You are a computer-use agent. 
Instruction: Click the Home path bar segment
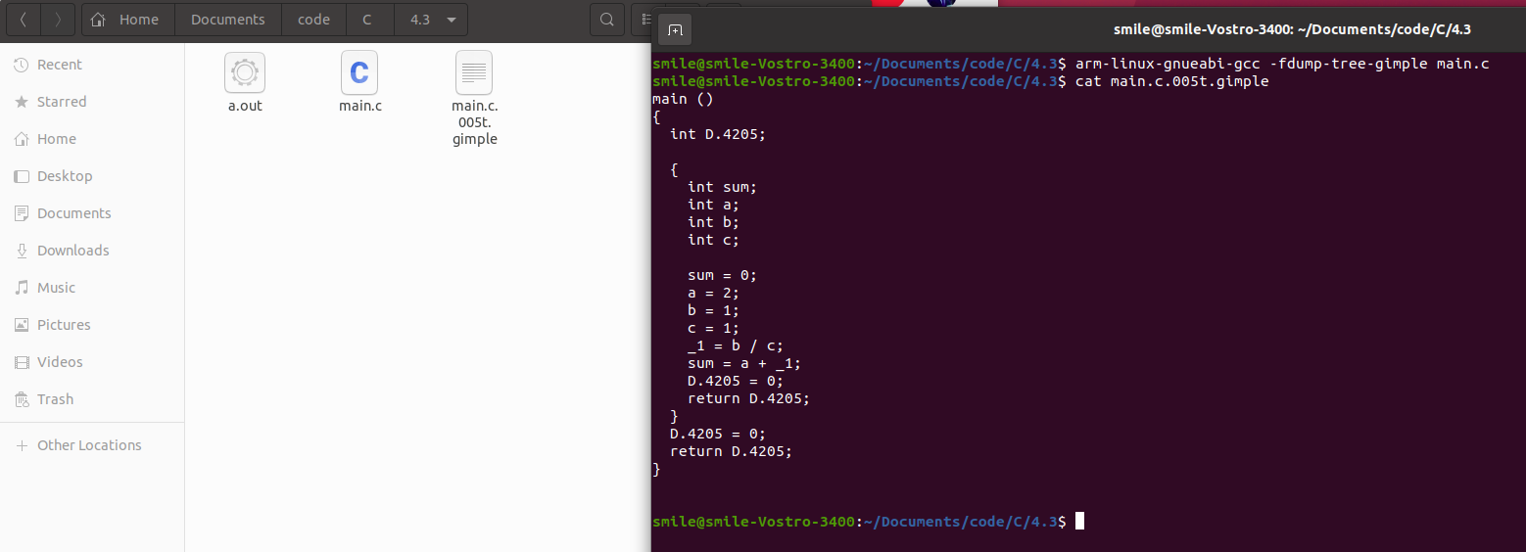128,20
